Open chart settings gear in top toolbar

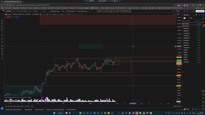coord(187,11)
